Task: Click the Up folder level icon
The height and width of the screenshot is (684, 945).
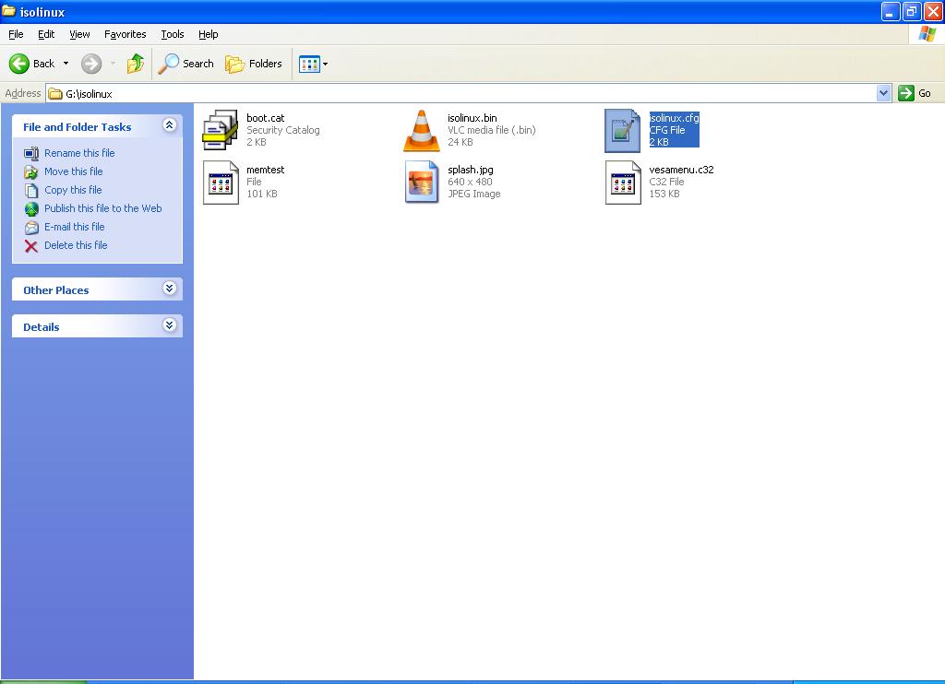Action: click(x=136, y=64)
